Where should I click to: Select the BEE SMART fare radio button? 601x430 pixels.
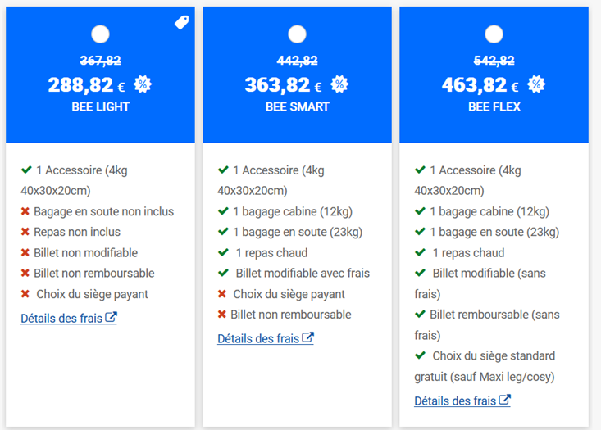tap(297, 34)
